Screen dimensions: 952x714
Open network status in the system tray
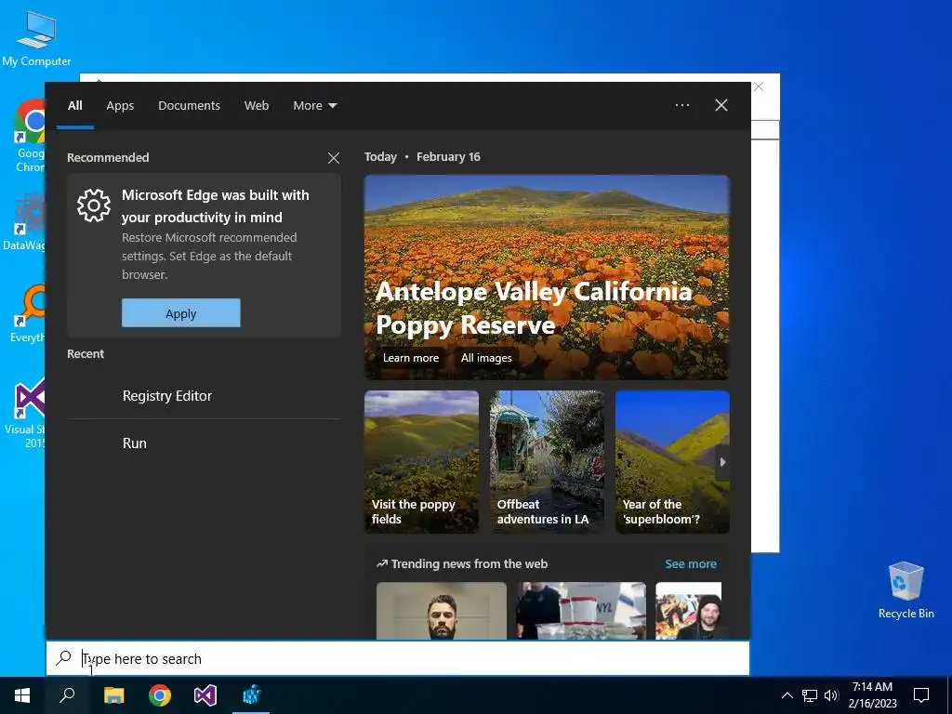pos(810,695)
